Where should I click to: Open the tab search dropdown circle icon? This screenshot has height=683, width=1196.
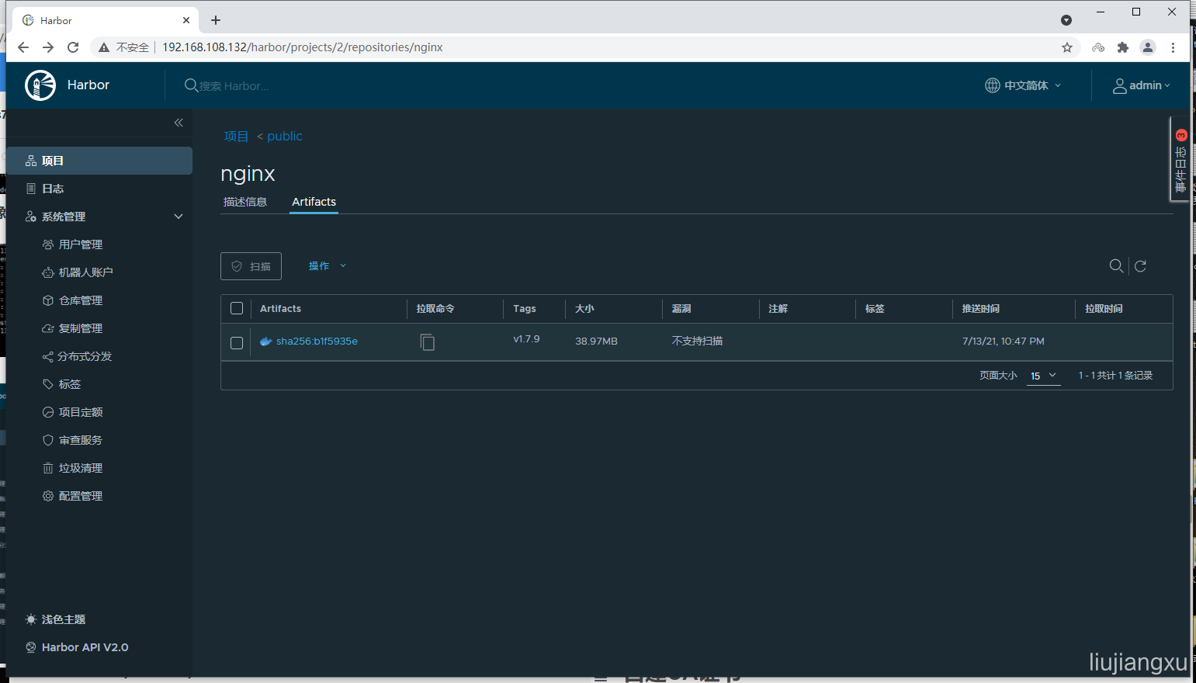1066,20
